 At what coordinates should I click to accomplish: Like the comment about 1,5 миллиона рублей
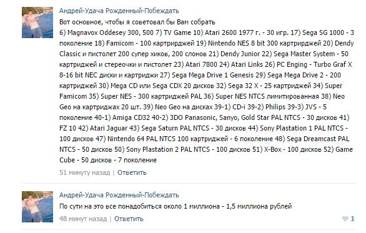[x=345, y=219]
